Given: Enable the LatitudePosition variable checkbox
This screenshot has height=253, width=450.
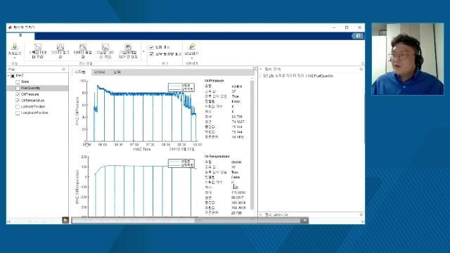Looking at the screenshot, I should coord(18,107).
